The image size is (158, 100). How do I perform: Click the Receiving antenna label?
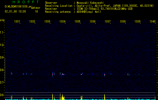(x=58, y=12)
